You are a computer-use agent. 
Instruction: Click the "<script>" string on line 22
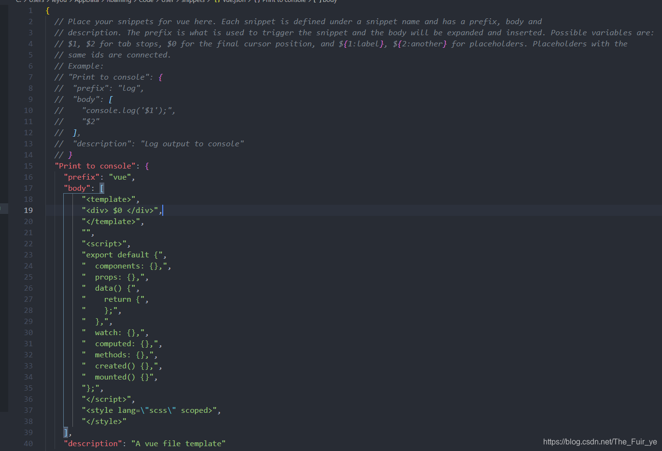[104, 244]
